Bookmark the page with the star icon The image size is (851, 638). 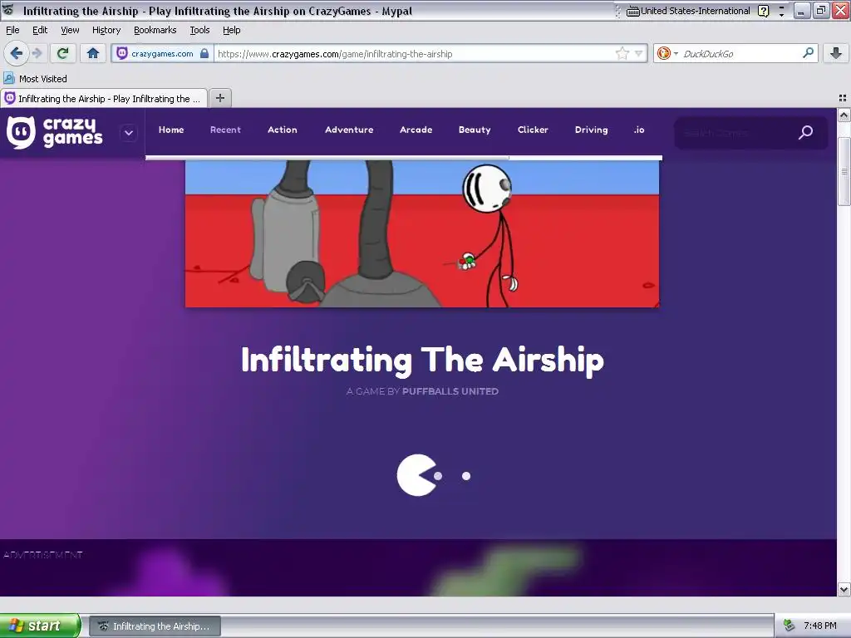tap(622, 53)
